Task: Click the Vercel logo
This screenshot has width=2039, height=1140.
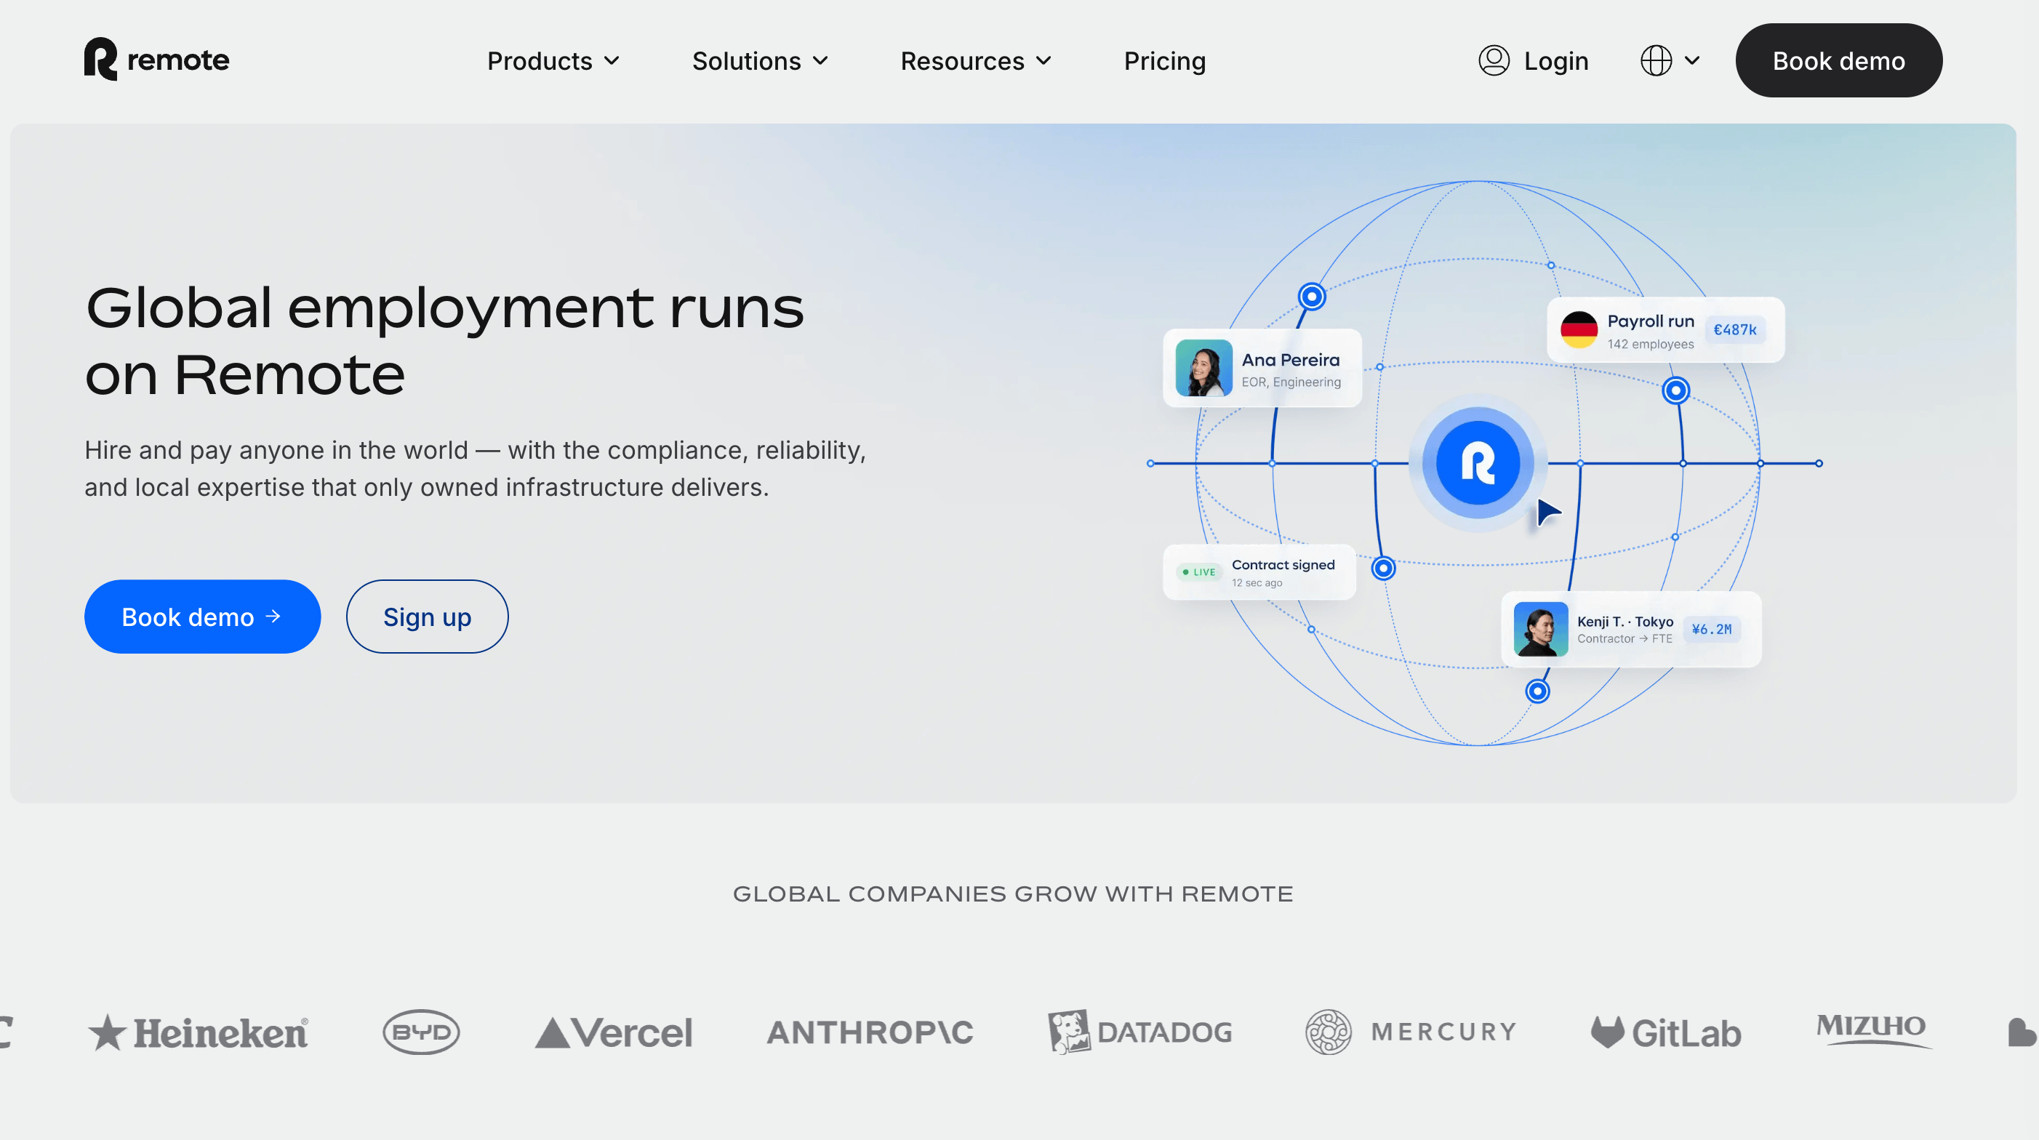Action: click(x=614, y=1032)
